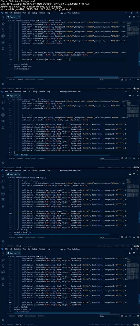
Task: Open Code output channel dropdown in third frame
Action: point(109,237)
